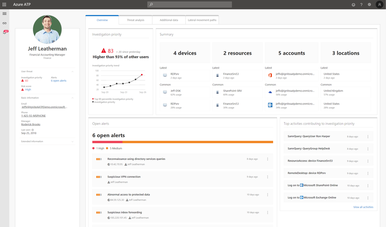Screen dimensions: 386x227
Task: Click the 5 Medium legend entry
Action: [x=114, y=148]
